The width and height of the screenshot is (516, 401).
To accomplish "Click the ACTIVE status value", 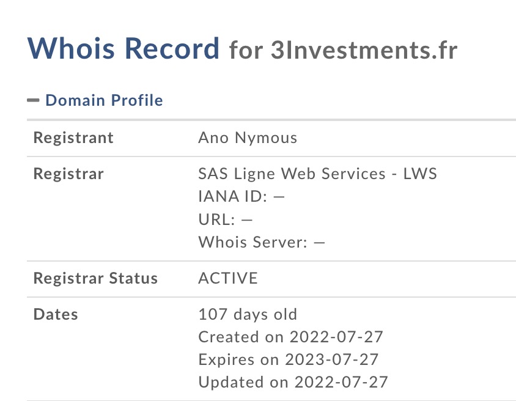I will pos(228,279).
